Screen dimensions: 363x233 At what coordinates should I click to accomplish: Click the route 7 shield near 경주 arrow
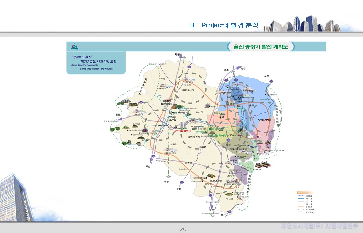[236, 79]
